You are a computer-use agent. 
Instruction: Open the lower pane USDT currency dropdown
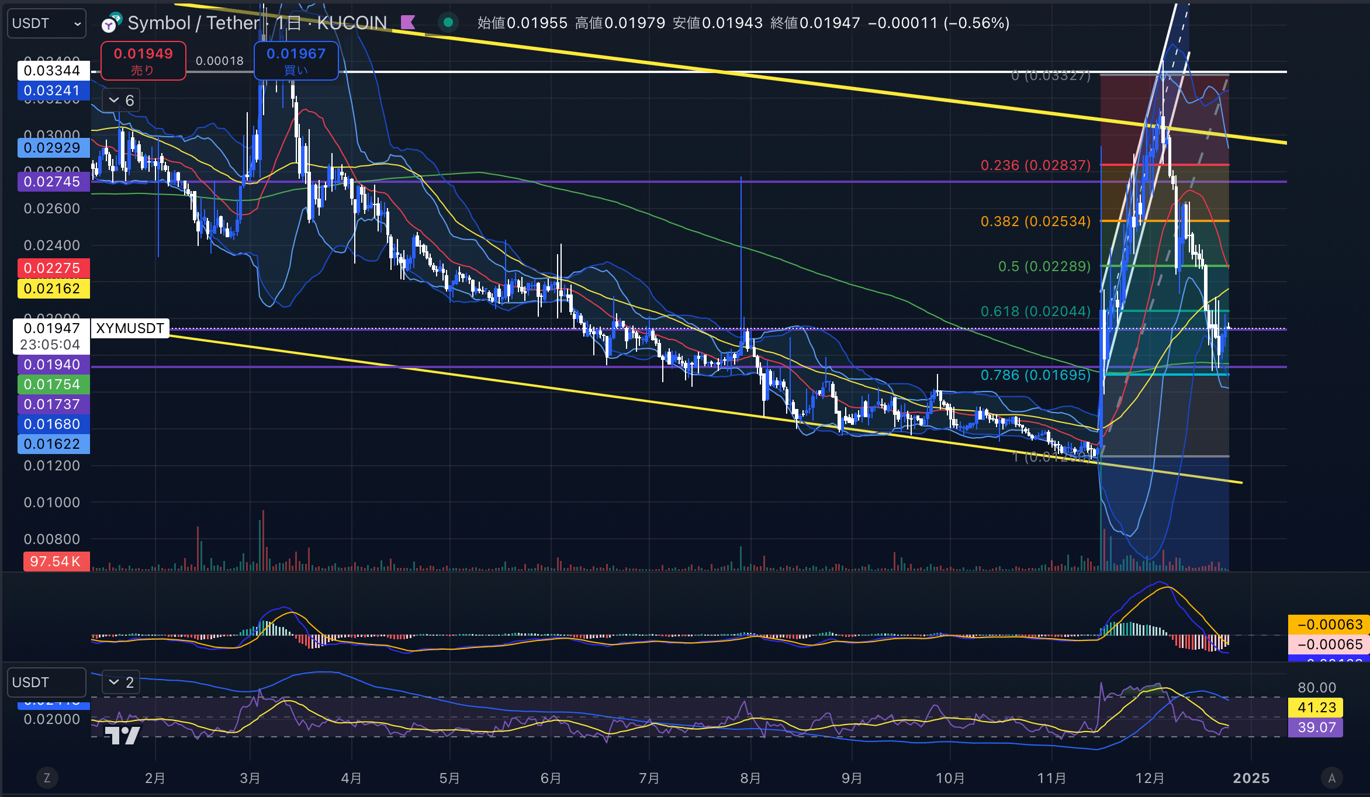click(x=47, y=682)
